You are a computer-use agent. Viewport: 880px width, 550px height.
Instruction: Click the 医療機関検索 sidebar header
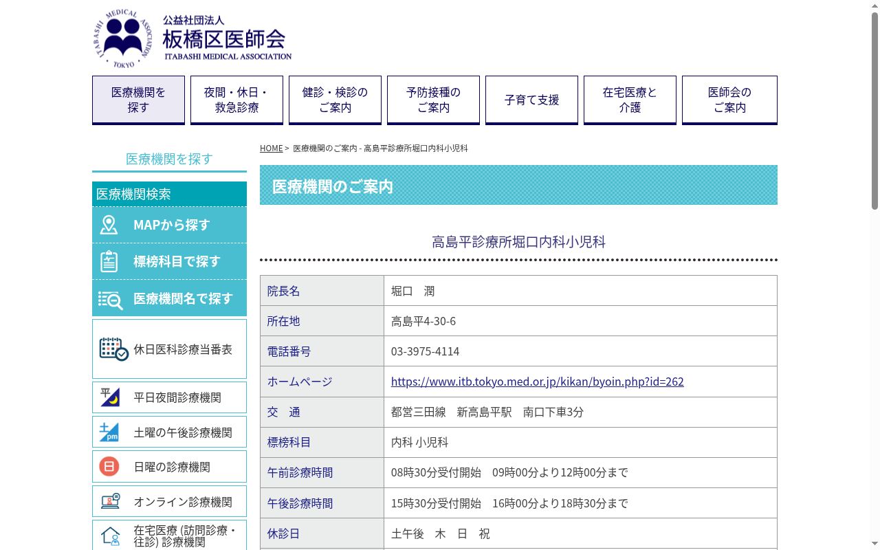pyautogui.click(x=169, y=194)
